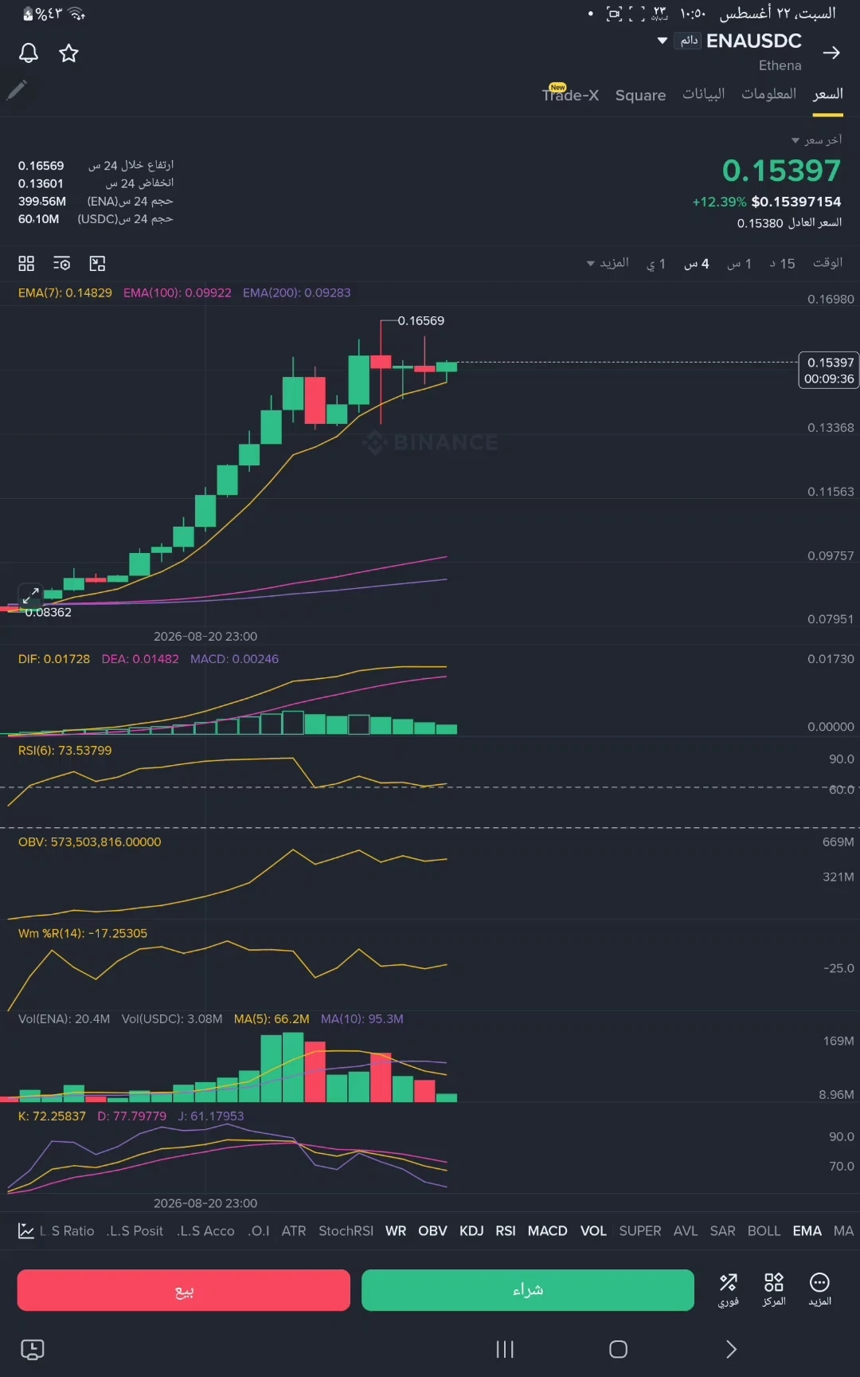Toggle the L.S Posit indicator
860x1377 pixels.
pyautogui.click(x=135, y=1231)
